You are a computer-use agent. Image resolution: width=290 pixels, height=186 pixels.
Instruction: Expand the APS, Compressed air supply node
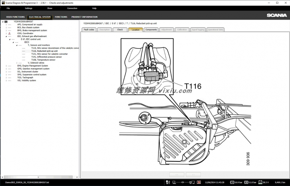point(6,25)
